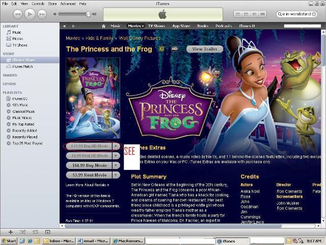Click the high volume speaker icon
326x245 pixels.
[x=94, y=14]
